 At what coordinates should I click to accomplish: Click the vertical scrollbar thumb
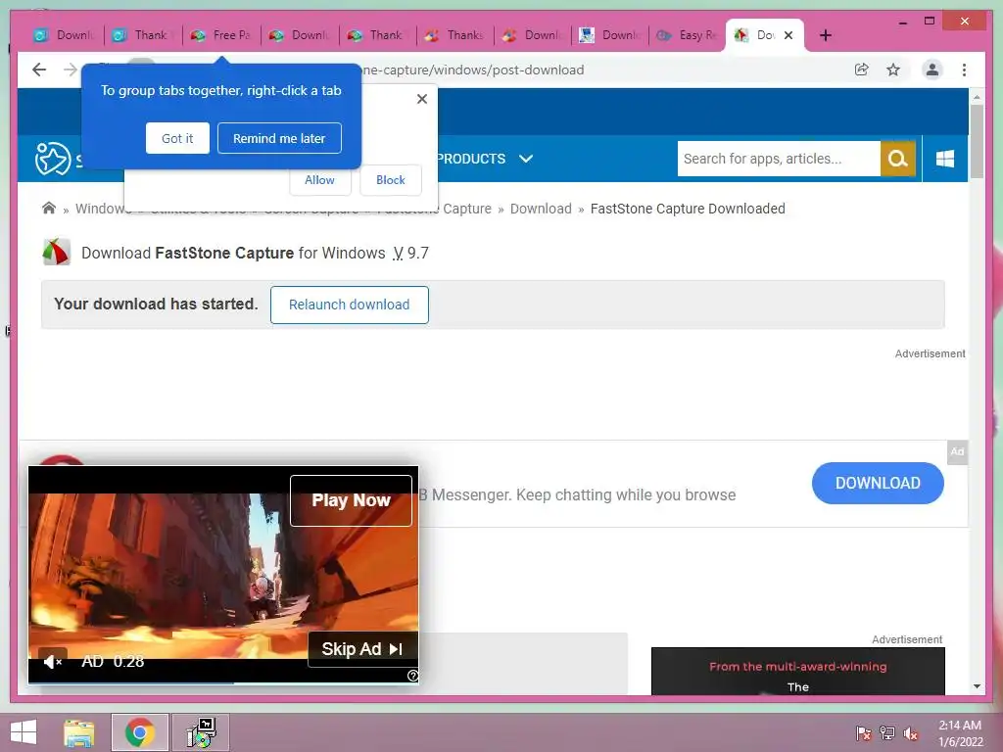coord(977,141)
